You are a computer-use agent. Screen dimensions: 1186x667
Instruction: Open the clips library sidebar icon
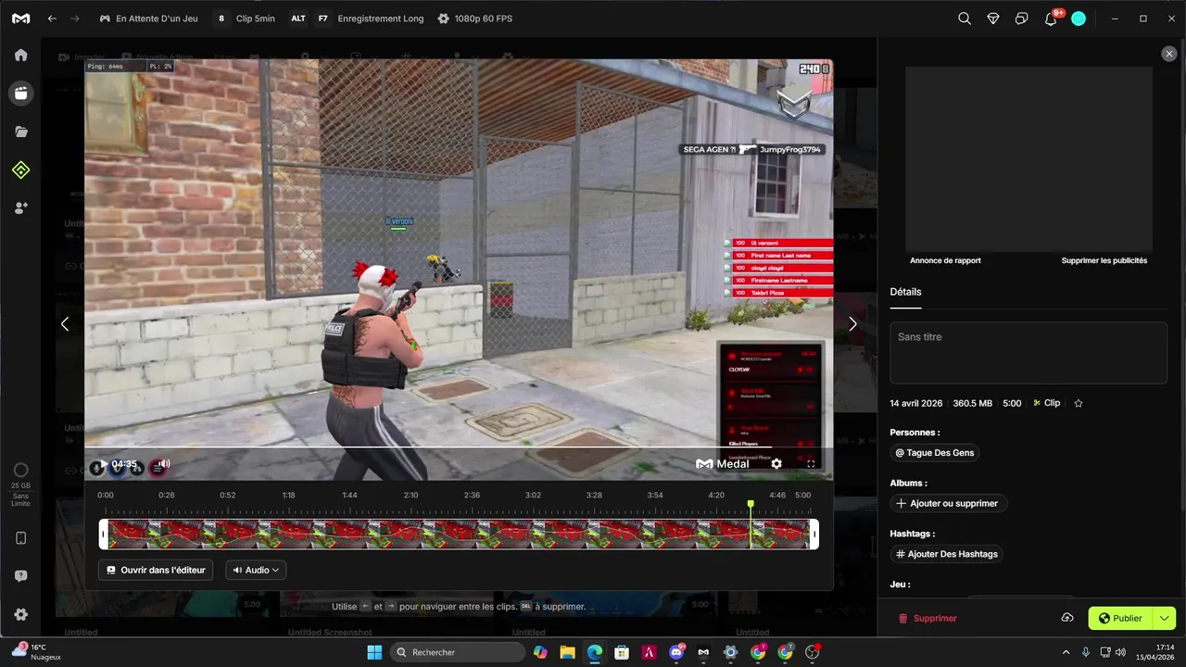(20, 93)
